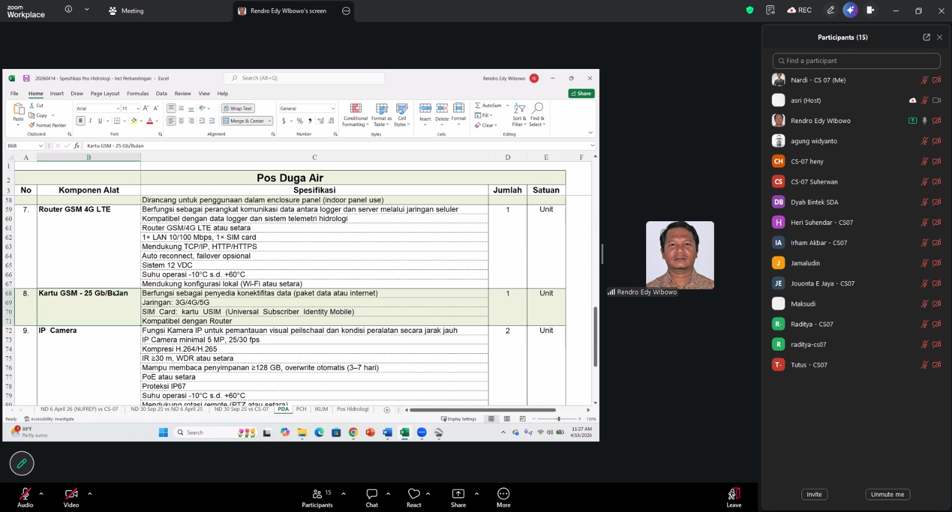
Task: Toggle Merge & Center in Excel
Action: point(247,121)
